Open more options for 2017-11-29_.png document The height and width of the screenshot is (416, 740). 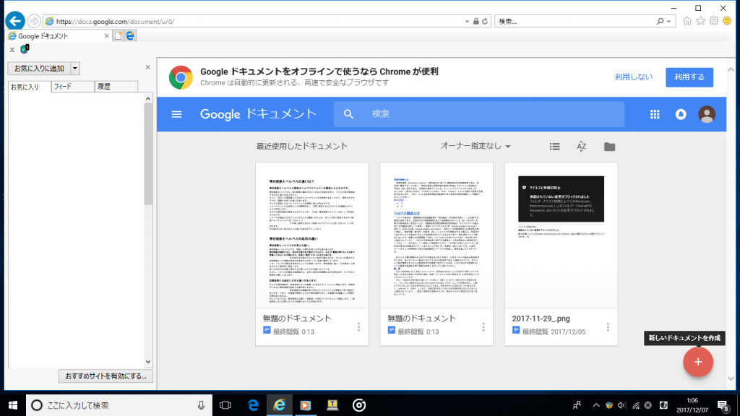[x=608, y=326]
